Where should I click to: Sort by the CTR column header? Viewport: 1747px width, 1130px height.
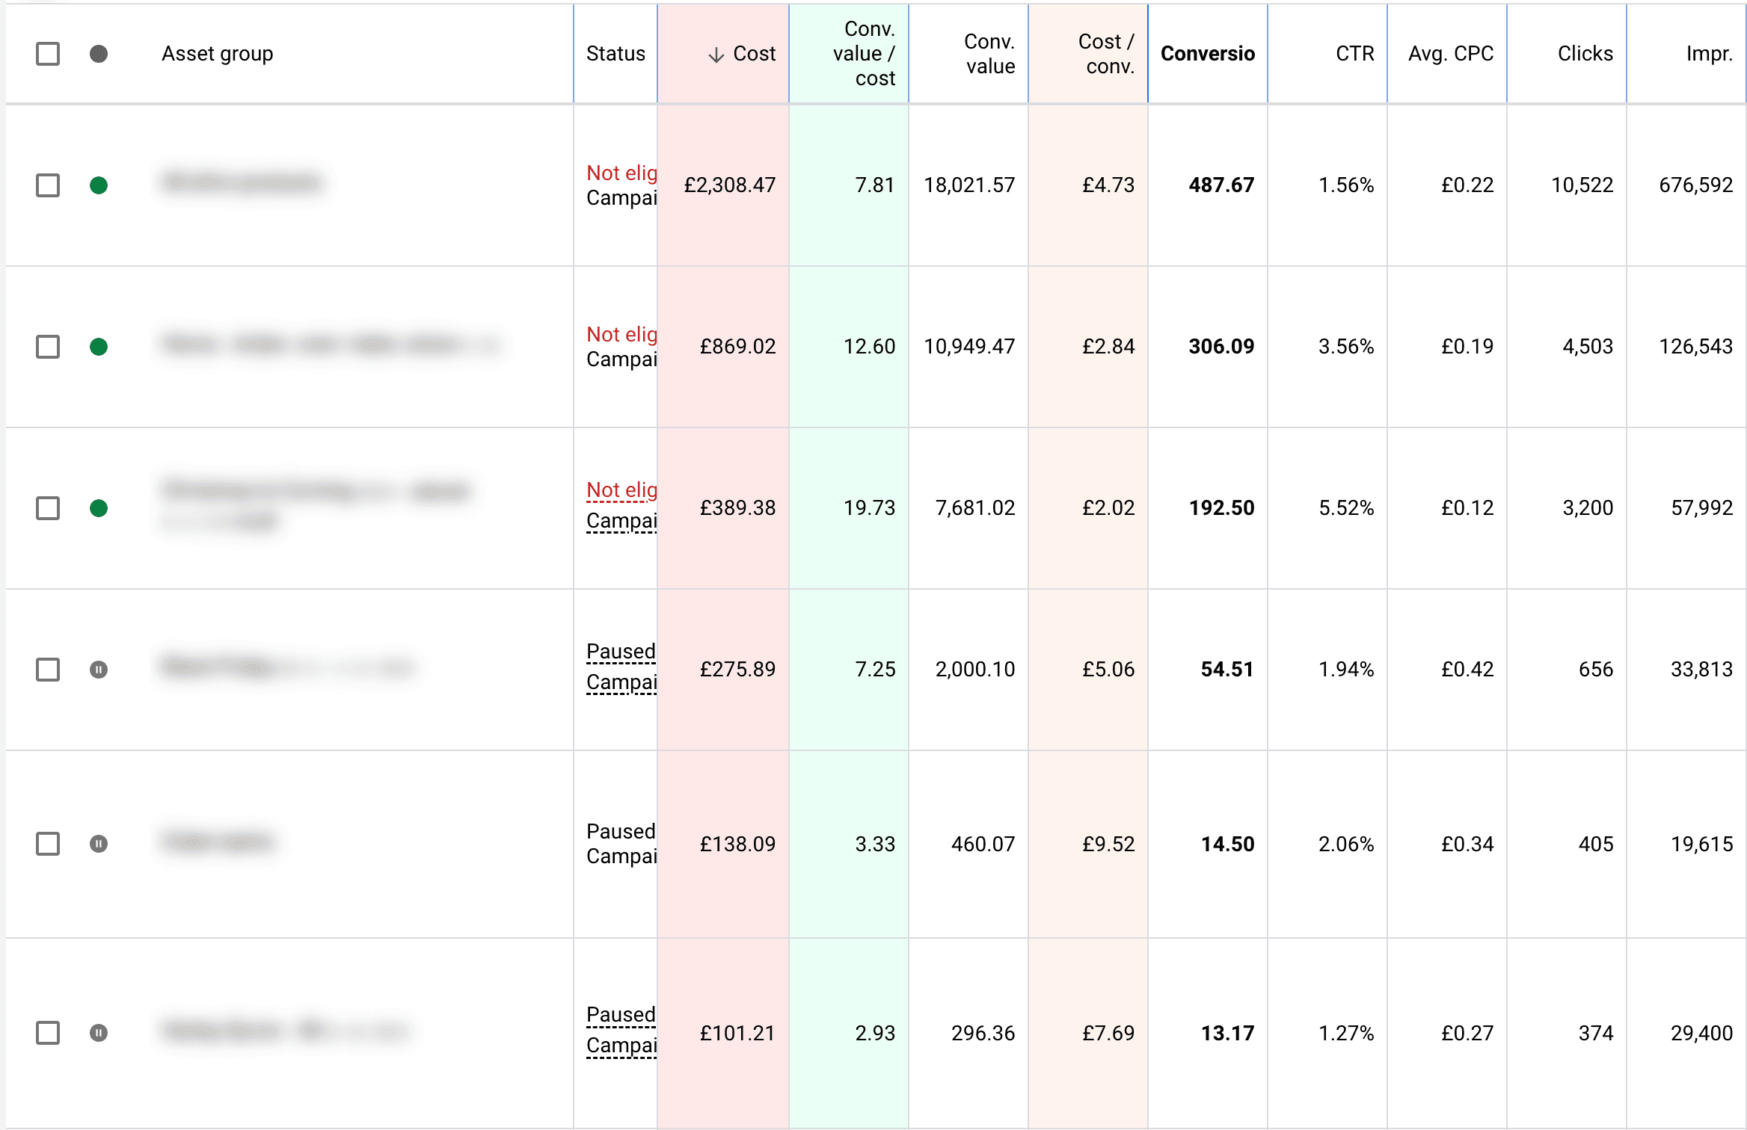coord(1354,54)
